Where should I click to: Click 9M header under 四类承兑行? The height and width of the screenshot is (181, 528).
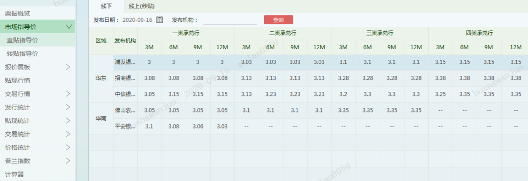tap(489, 47)
